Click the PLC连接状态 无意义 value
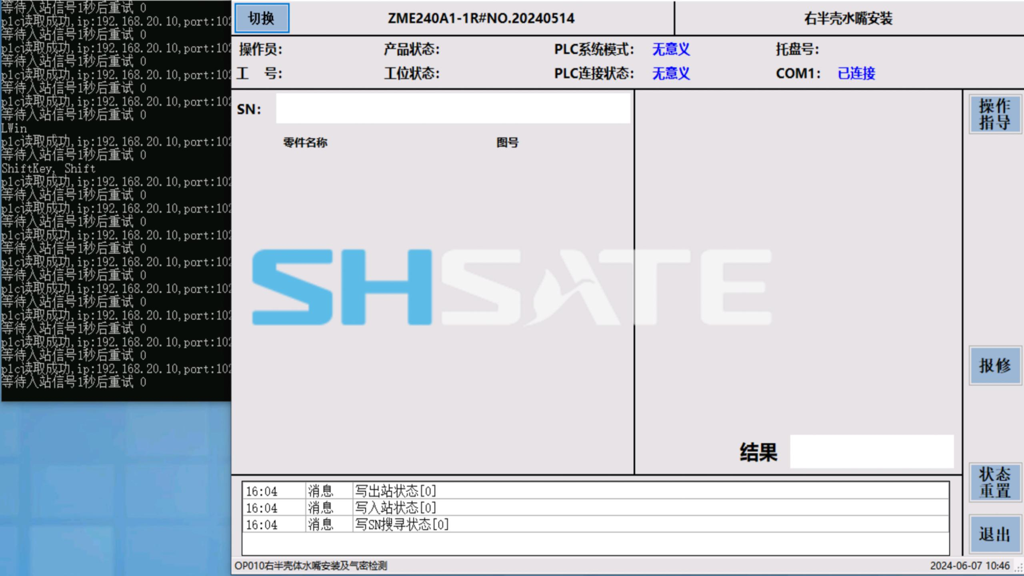This screenshot has width=1024, height=576. [x=671, y=74]
